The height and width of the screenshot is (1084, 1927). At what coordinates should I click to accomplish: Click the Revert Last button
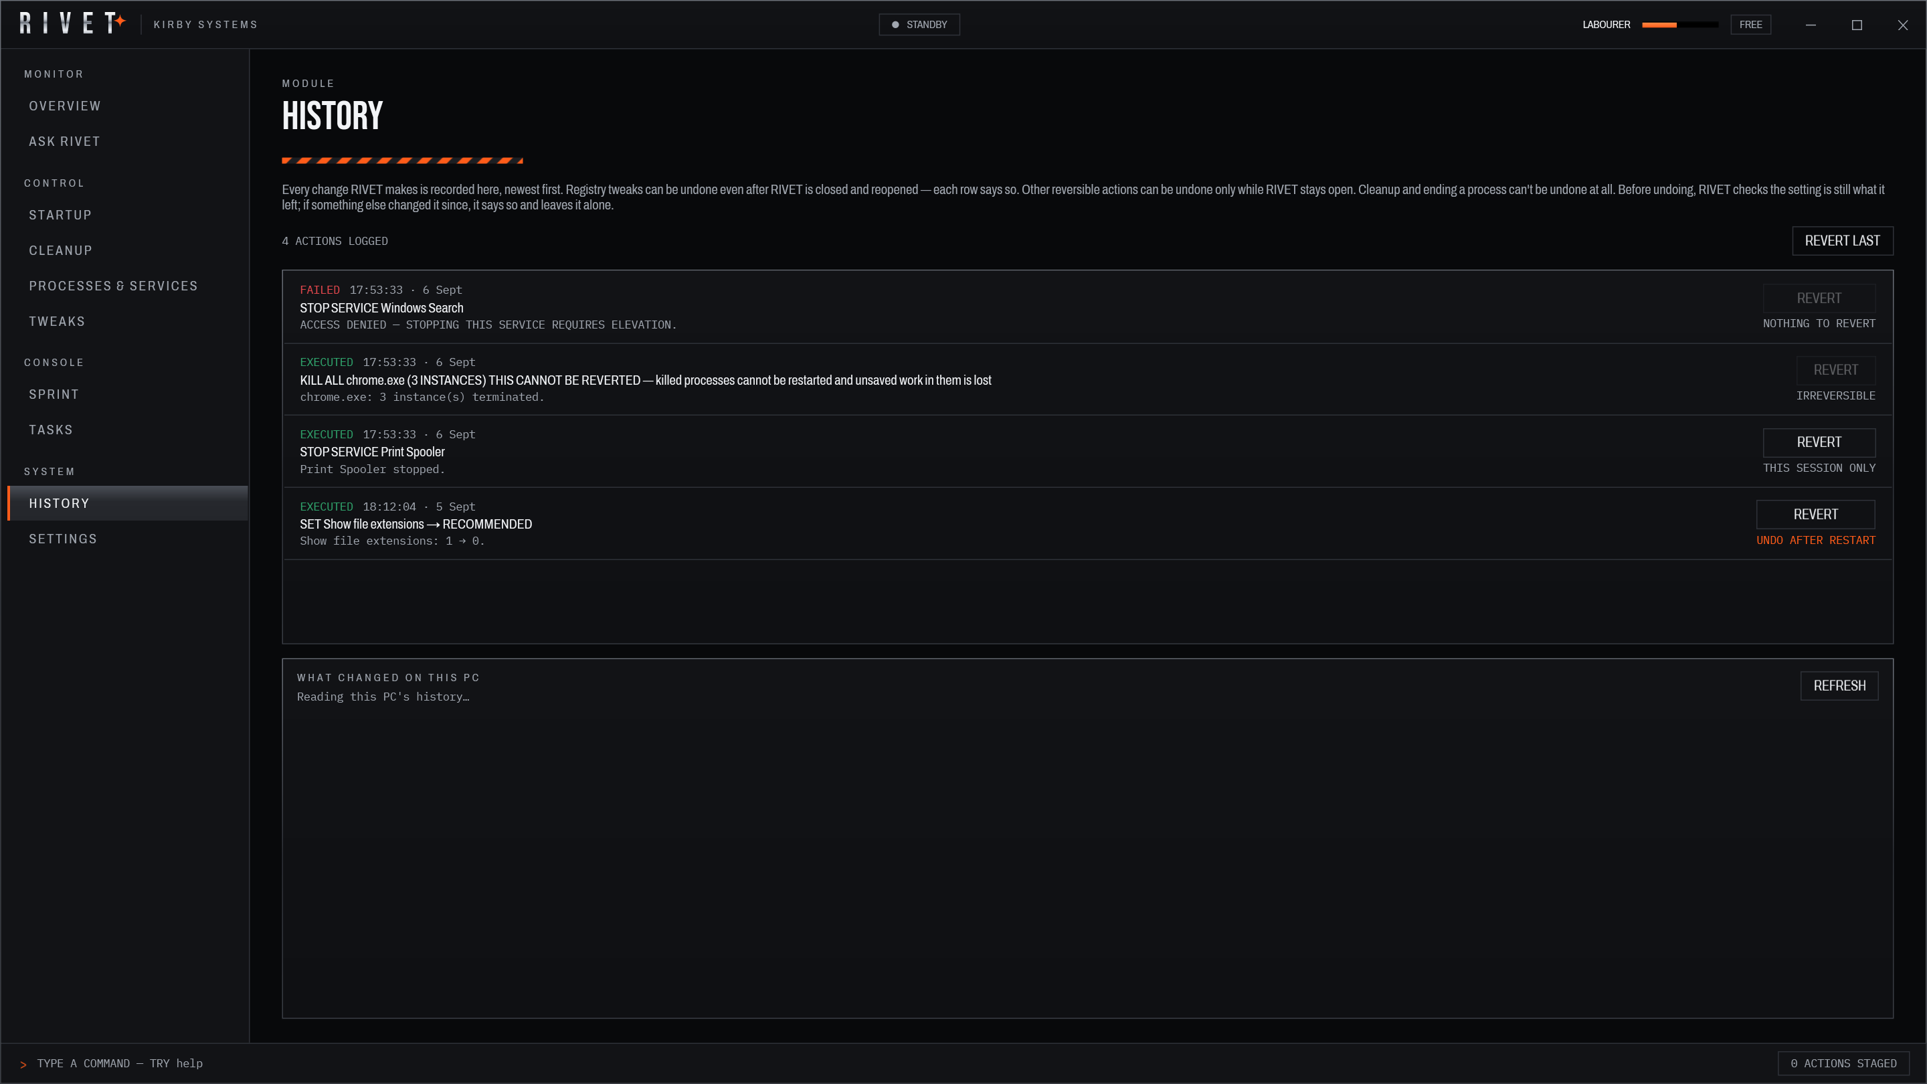[x=1843, y=241]
